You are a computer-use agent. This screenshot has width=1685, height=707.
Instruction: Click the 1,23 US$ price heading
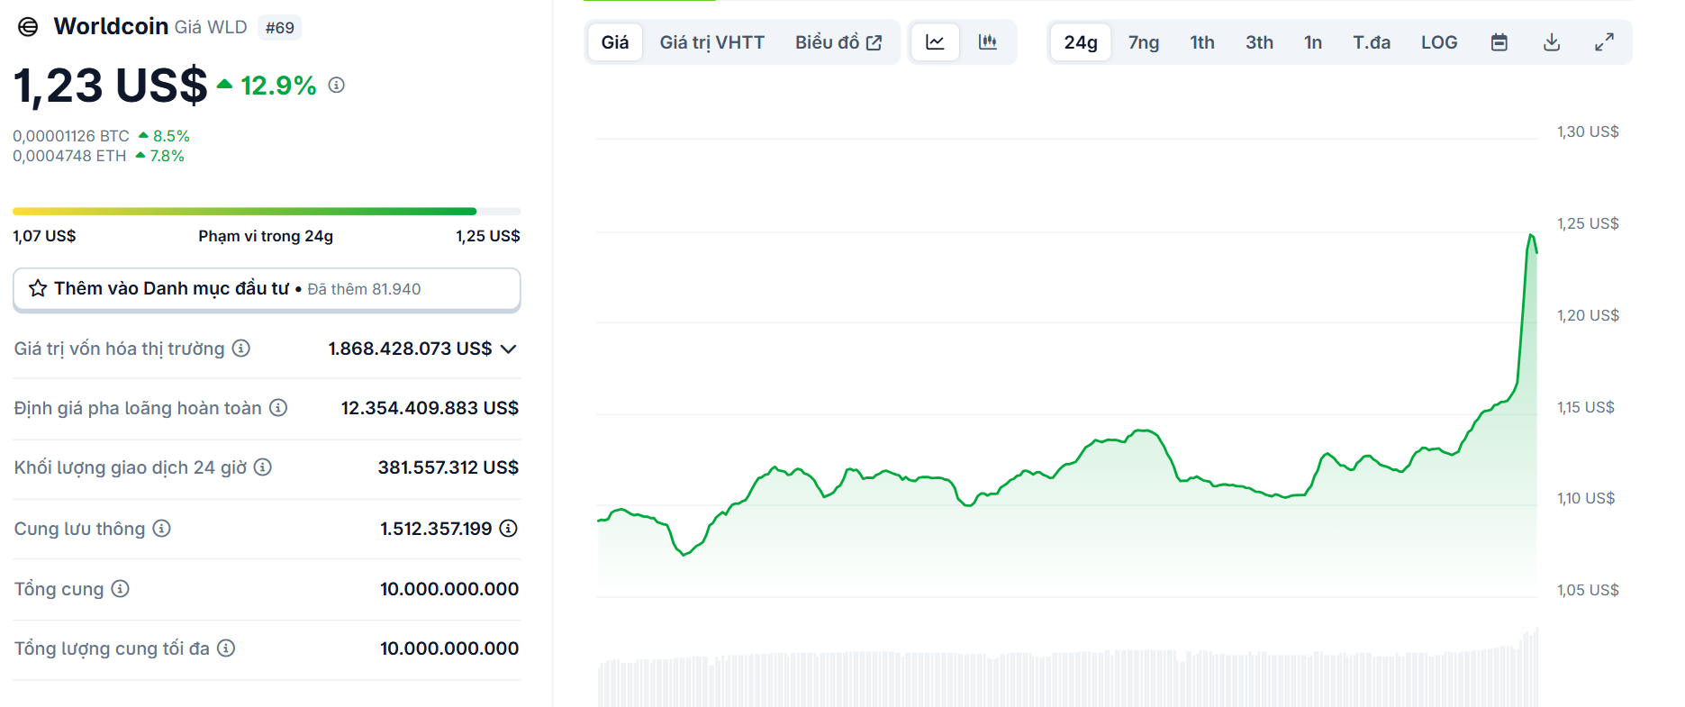click(110, 86)
